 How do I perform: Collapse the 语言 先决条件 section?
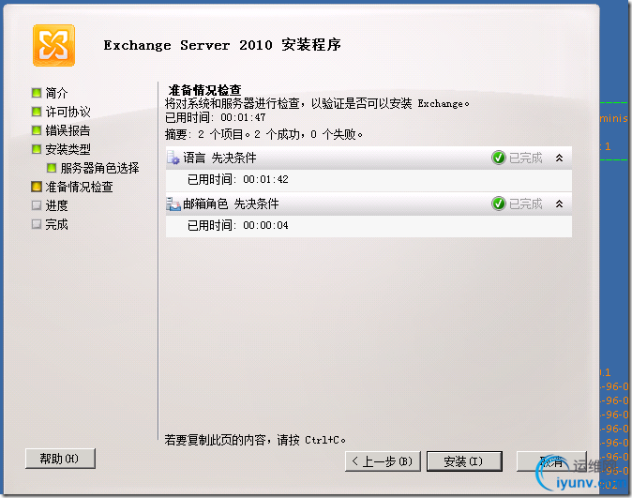[x=560, y=158]
